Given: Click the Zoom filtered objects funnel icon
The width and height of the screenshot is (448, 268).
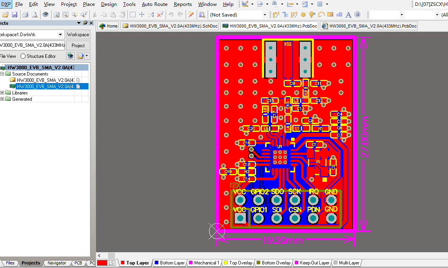Looking at the screenshot, I should click(84, 15).
